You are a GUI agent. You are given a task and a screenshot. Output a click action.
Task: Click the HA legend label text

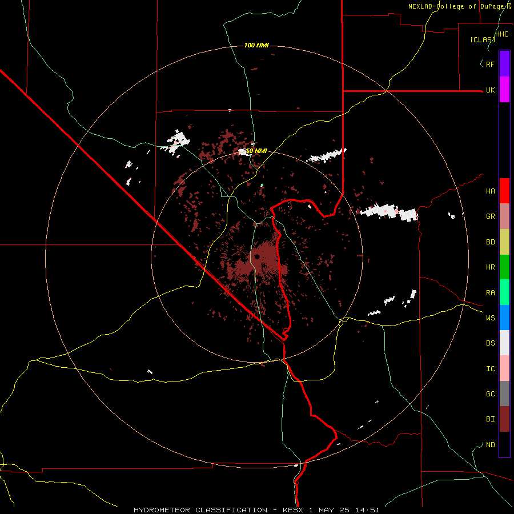click(x=490, y=191)
